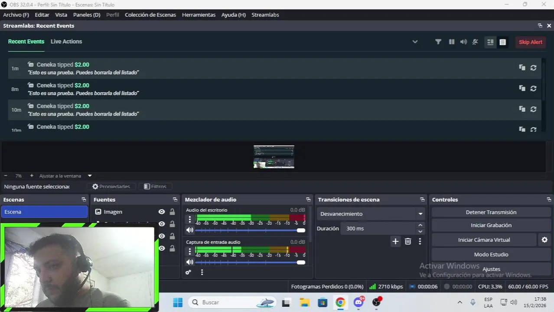Screen dimensions: 554x312
Task: Switch to the card layout view icon
Action: coord(490,42)
